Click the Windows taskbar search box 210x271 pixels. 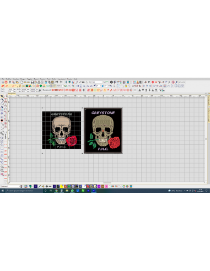pyautogui.click(x=24, y=191)
